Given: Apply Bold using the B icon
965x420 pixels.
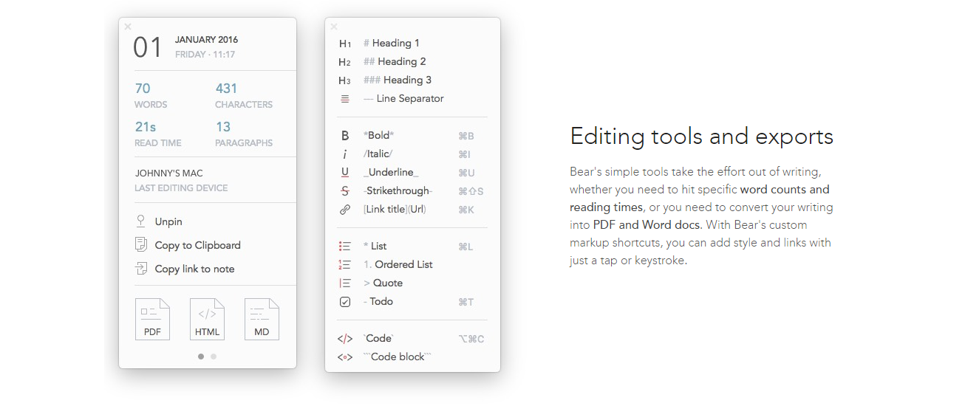Looking at the screenshot, I should click(345, 136).
